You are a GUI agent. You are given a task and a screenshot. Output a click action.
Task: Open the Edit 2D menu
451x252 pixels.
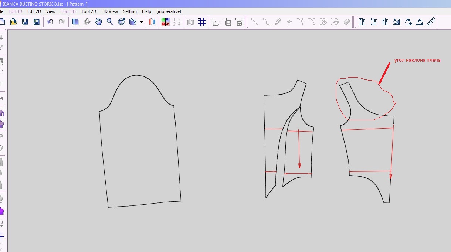(x=34, y=11)
